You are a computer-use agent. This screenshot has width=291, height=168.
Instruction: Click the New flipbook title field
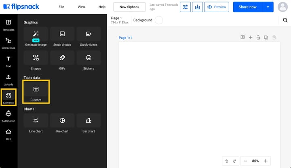tap(129, 7)
